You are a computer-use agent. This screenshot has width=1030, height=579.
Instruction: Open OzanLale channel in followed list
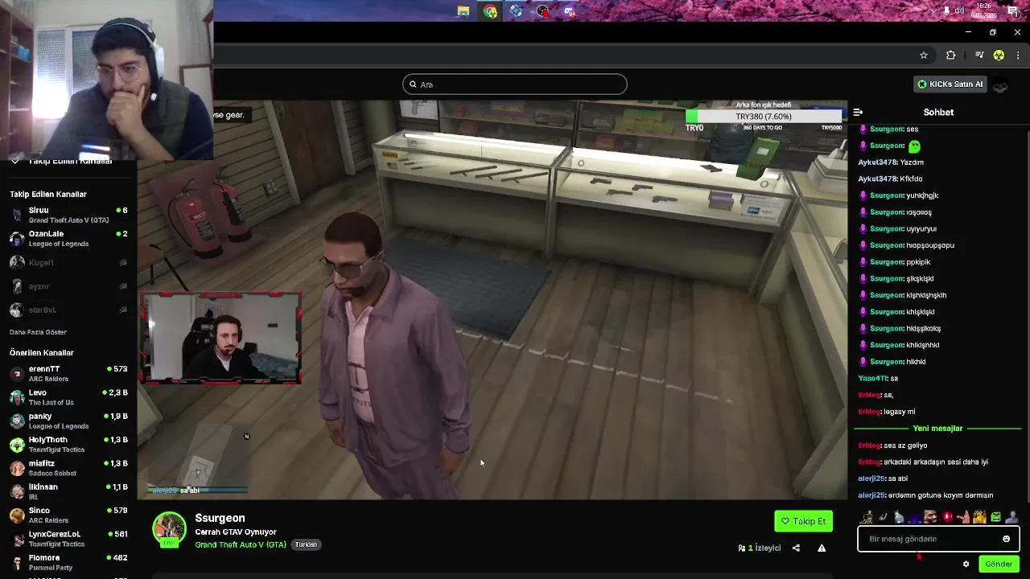pos(68,238)
